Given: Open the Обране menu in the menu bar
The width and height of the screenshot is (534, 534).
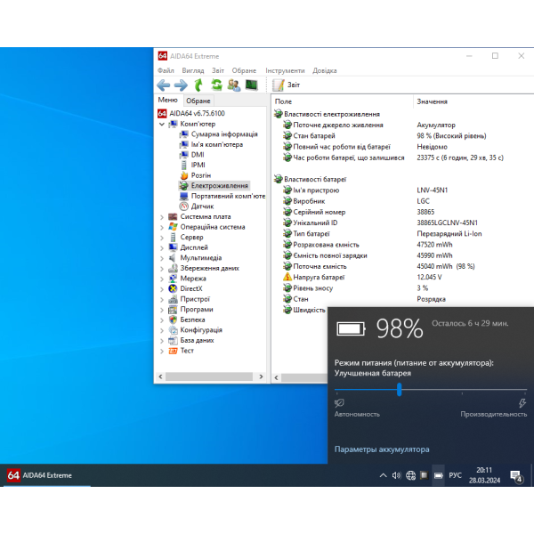Looking at the screenshot, I should click(244, 70).
